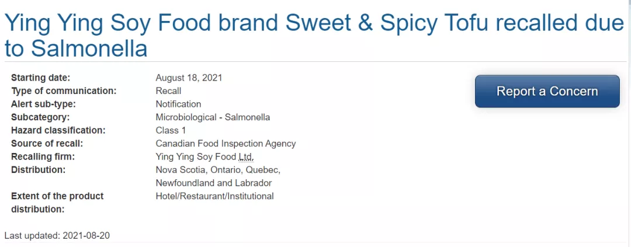Click the Hazard classification label
Image resolution: width=631 pixels, height=247 pixels.
click(58, 130)
